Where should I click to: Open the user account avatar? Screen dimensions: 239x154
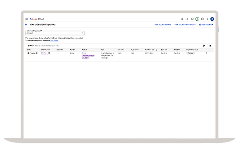212,19
